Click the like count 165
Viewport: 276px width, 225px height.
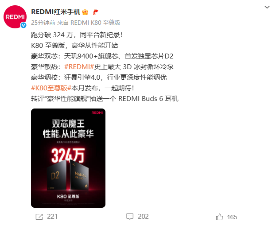pyautogui.click(x=232, y=217)
